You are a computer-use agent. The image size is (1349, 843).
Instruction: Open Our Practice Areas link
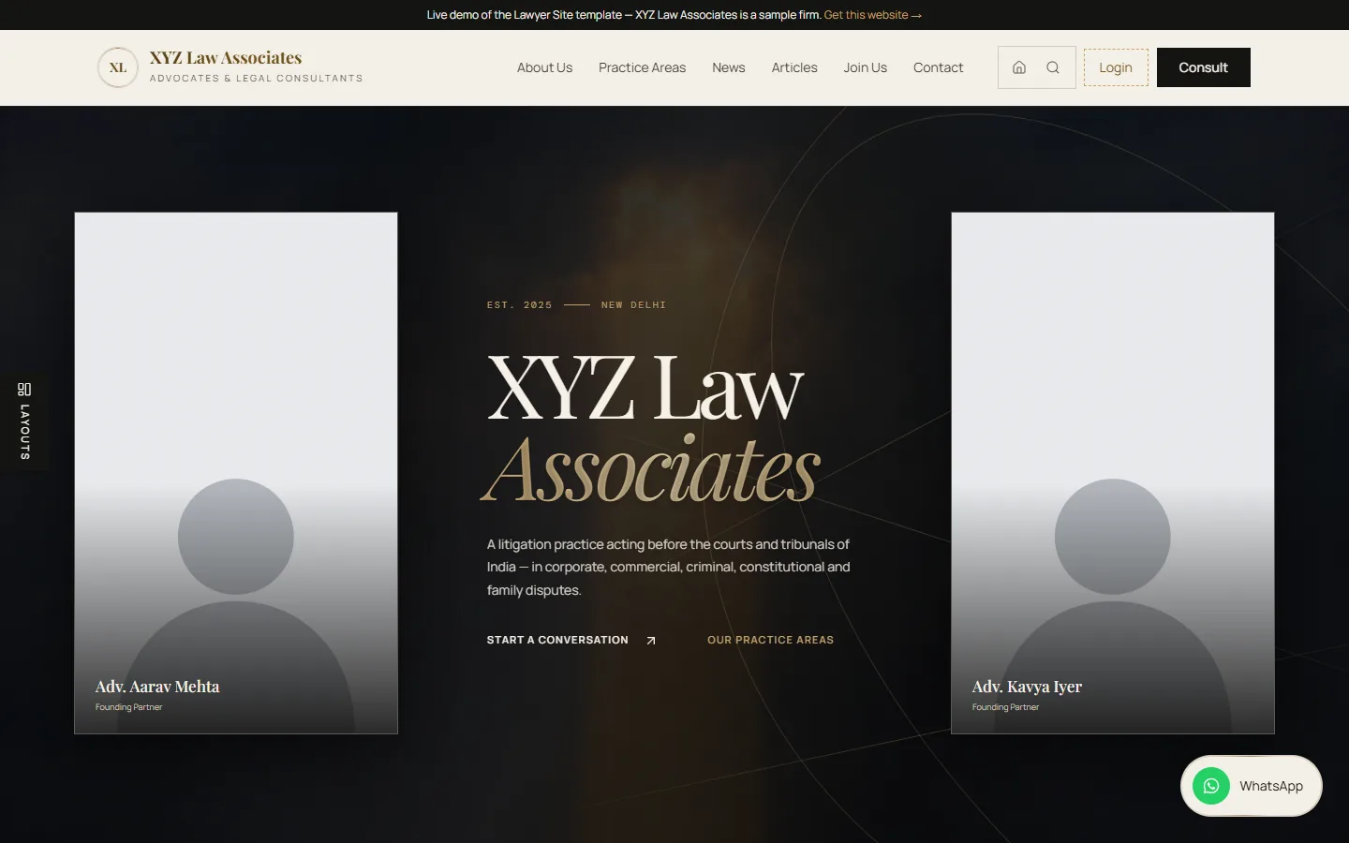click(x=770, y=640)
